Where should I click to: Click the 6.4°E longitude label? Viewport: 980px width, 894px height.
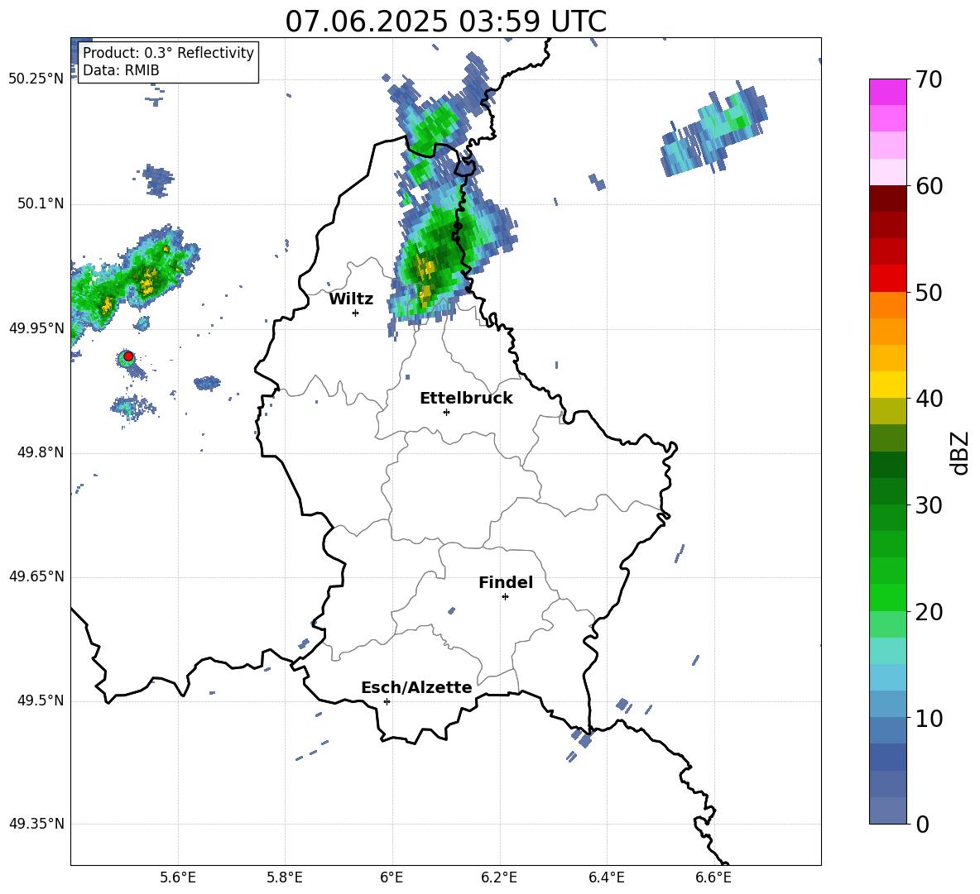pos(606,877)
